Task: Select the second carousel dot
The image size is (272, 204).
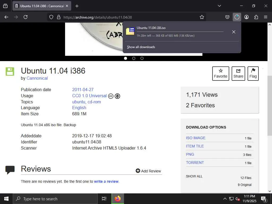Action: pyautogui.click(x=134, y=58)
